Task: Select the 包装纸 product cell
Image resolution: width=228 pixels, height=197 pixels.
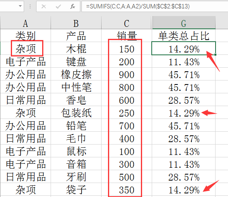Action: [76, 113]
